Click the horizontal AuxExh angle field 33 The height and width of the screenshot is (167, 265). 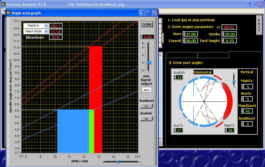pyautogui.click(x=179, y=77)
